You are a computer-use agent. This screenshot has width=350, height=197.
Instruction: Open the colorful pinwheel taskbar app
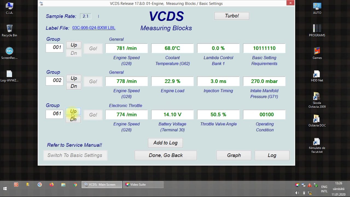point(40,185)
